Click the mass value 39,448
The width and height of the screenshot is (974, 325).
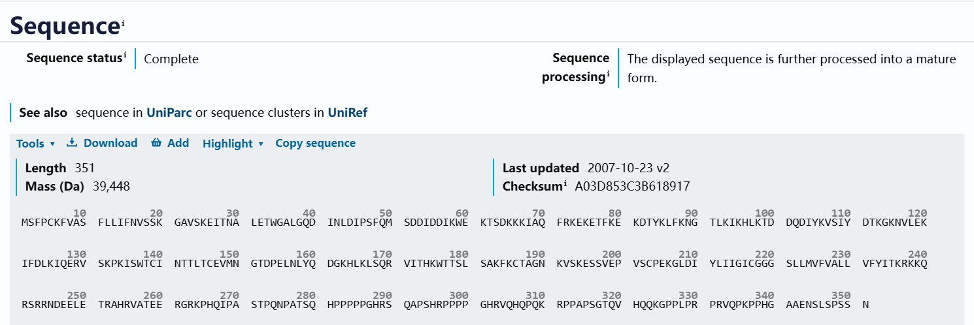coord(111,187)
